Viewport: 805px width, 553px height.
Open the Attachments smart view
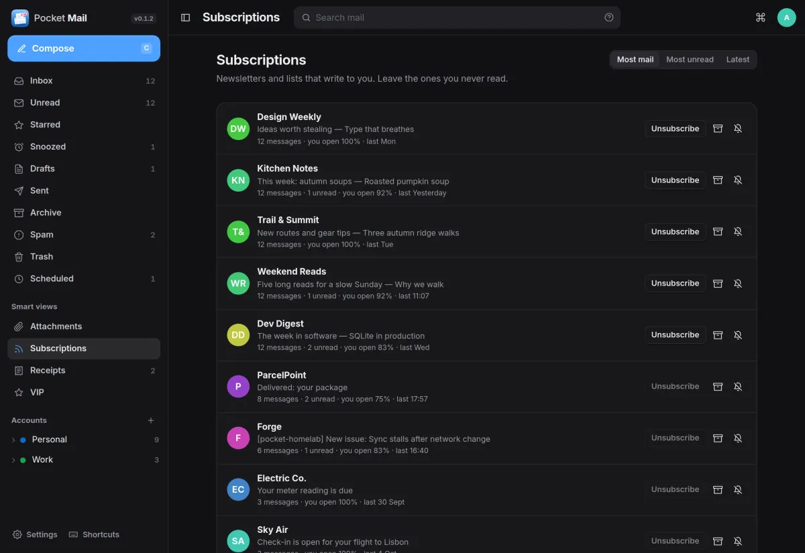(84, 326)
